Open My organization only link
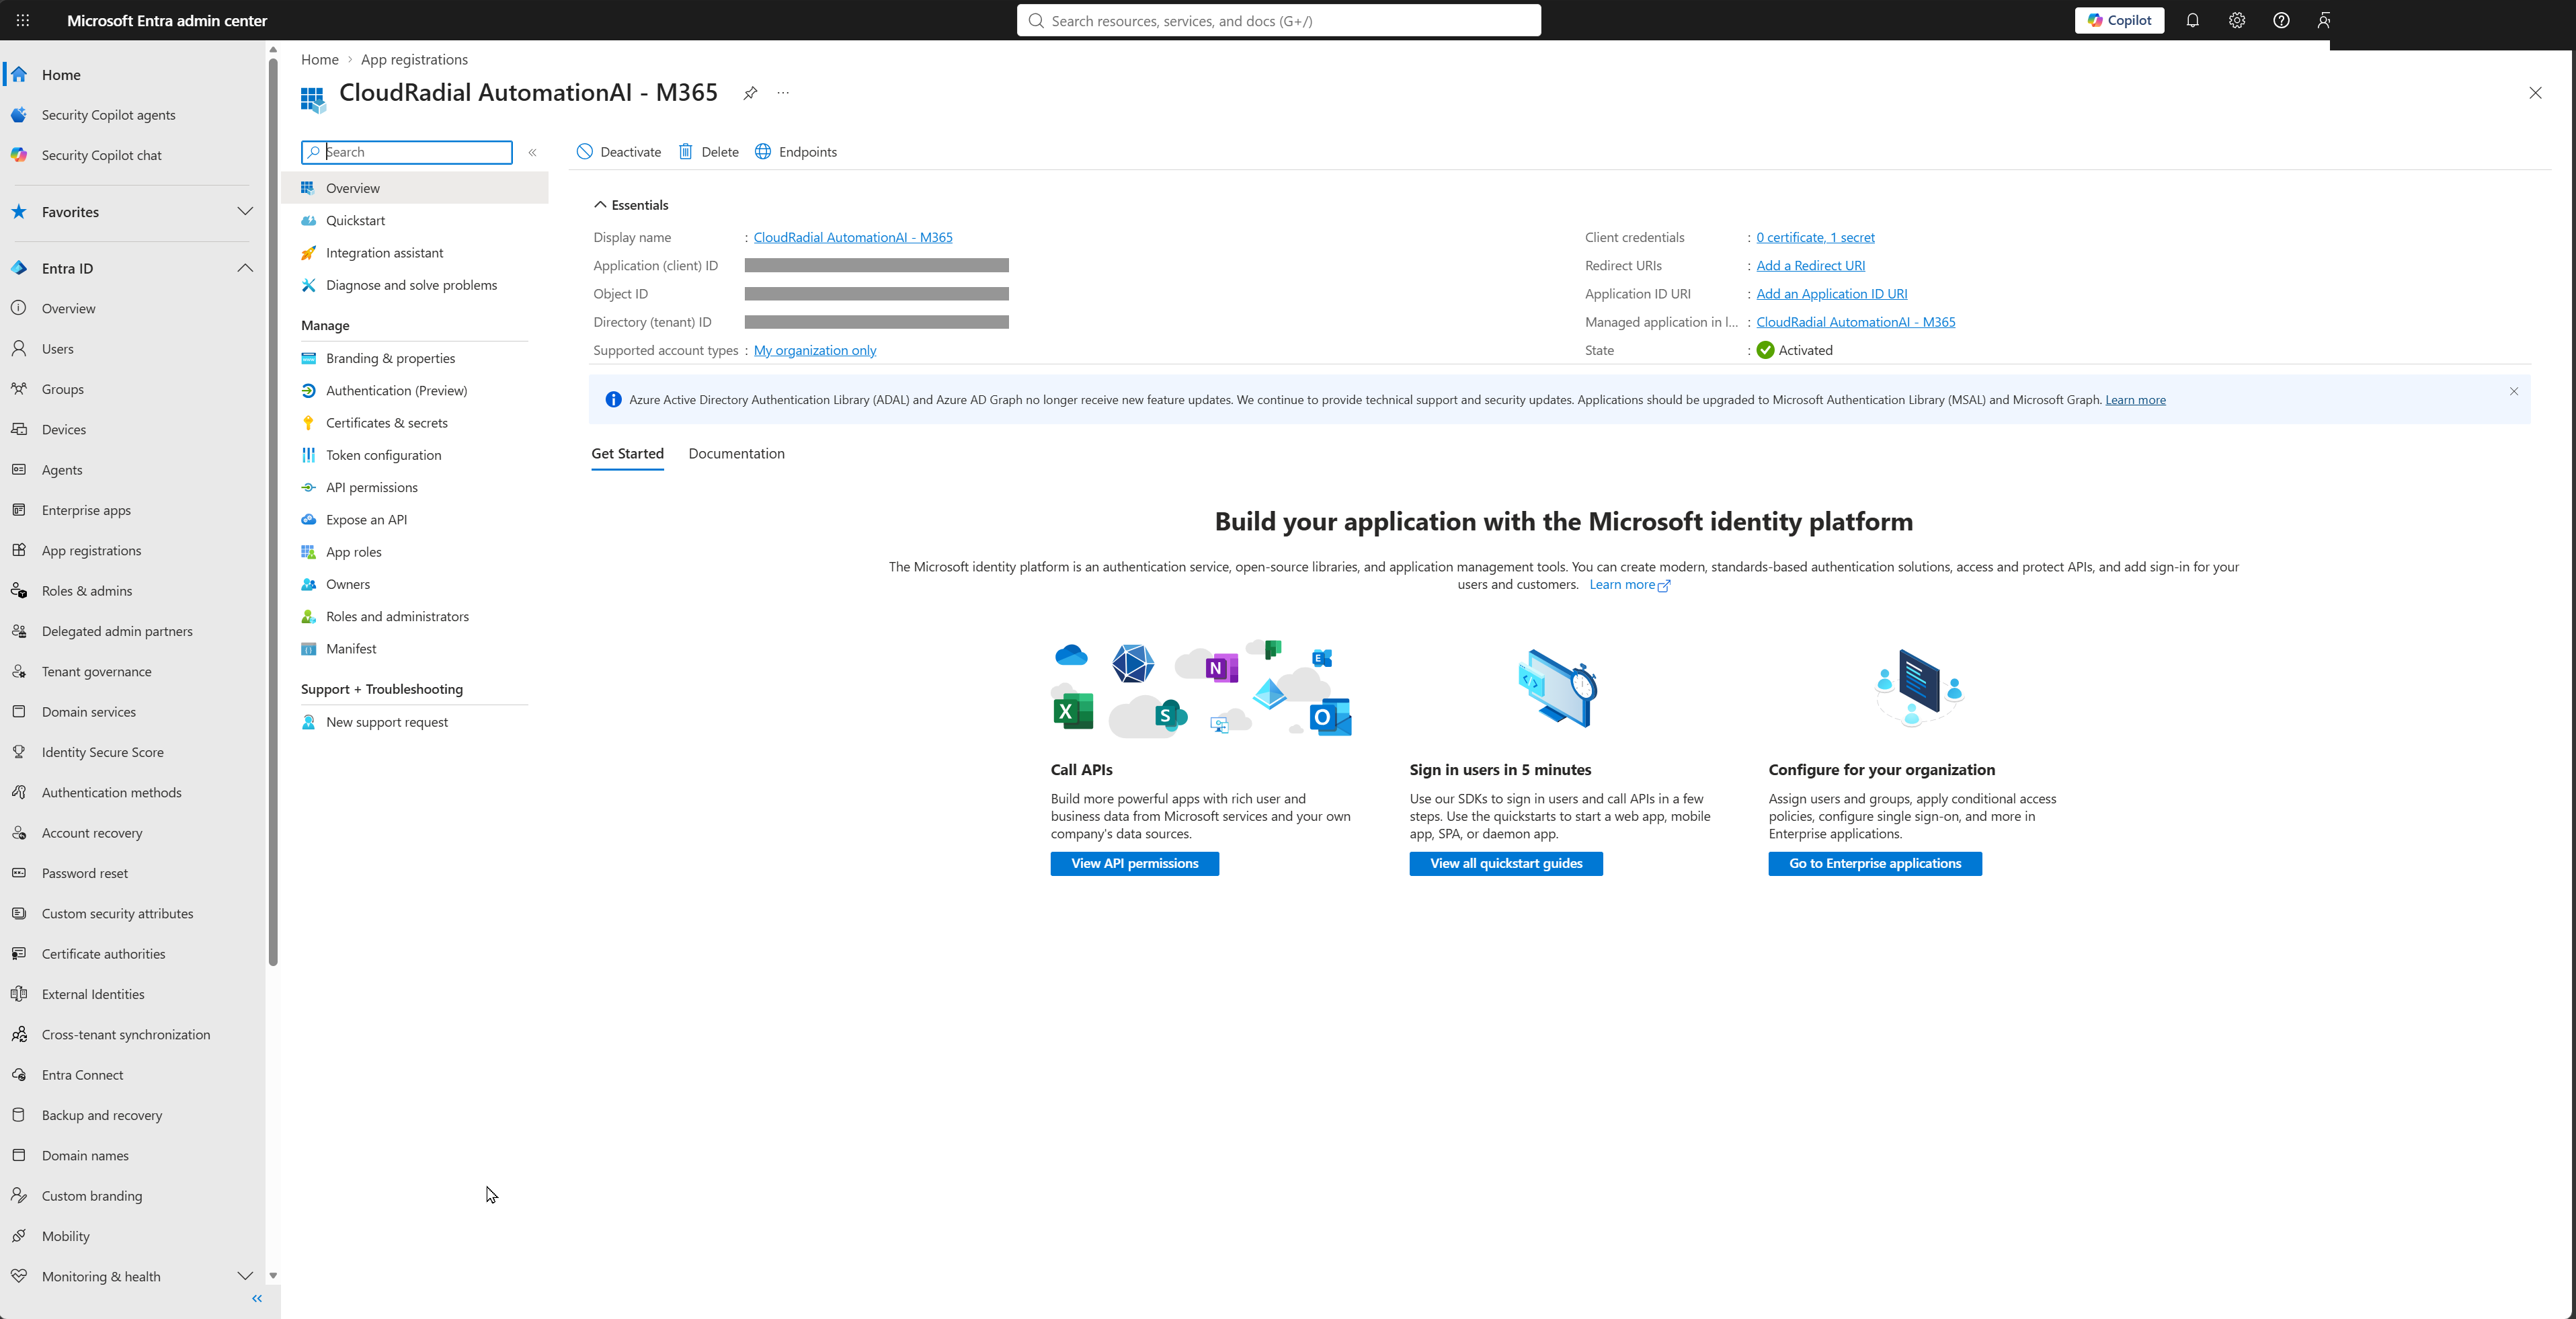Screen dimensions: 2576x1319 point(814,350)
